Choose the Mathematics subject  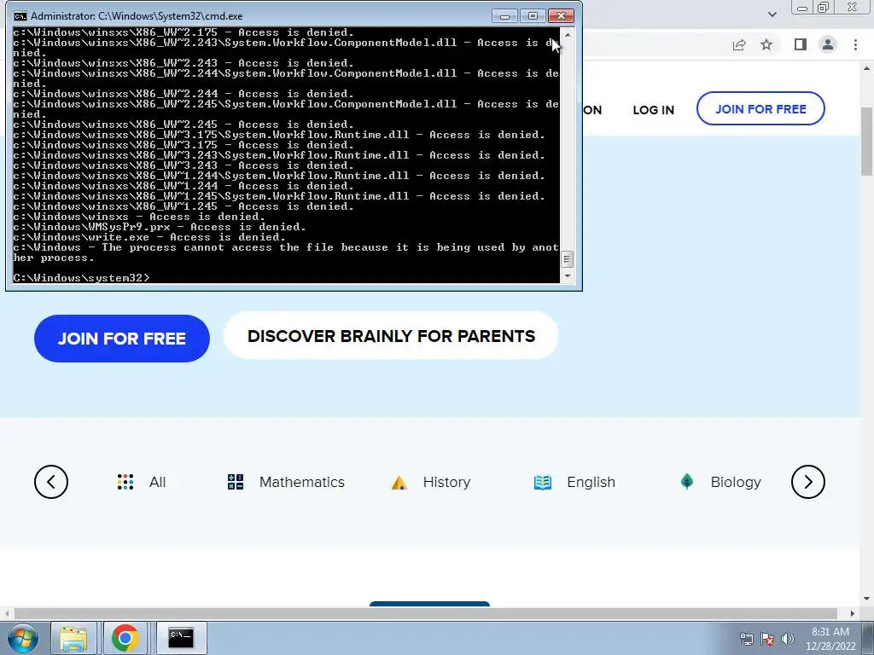(301, 482)
